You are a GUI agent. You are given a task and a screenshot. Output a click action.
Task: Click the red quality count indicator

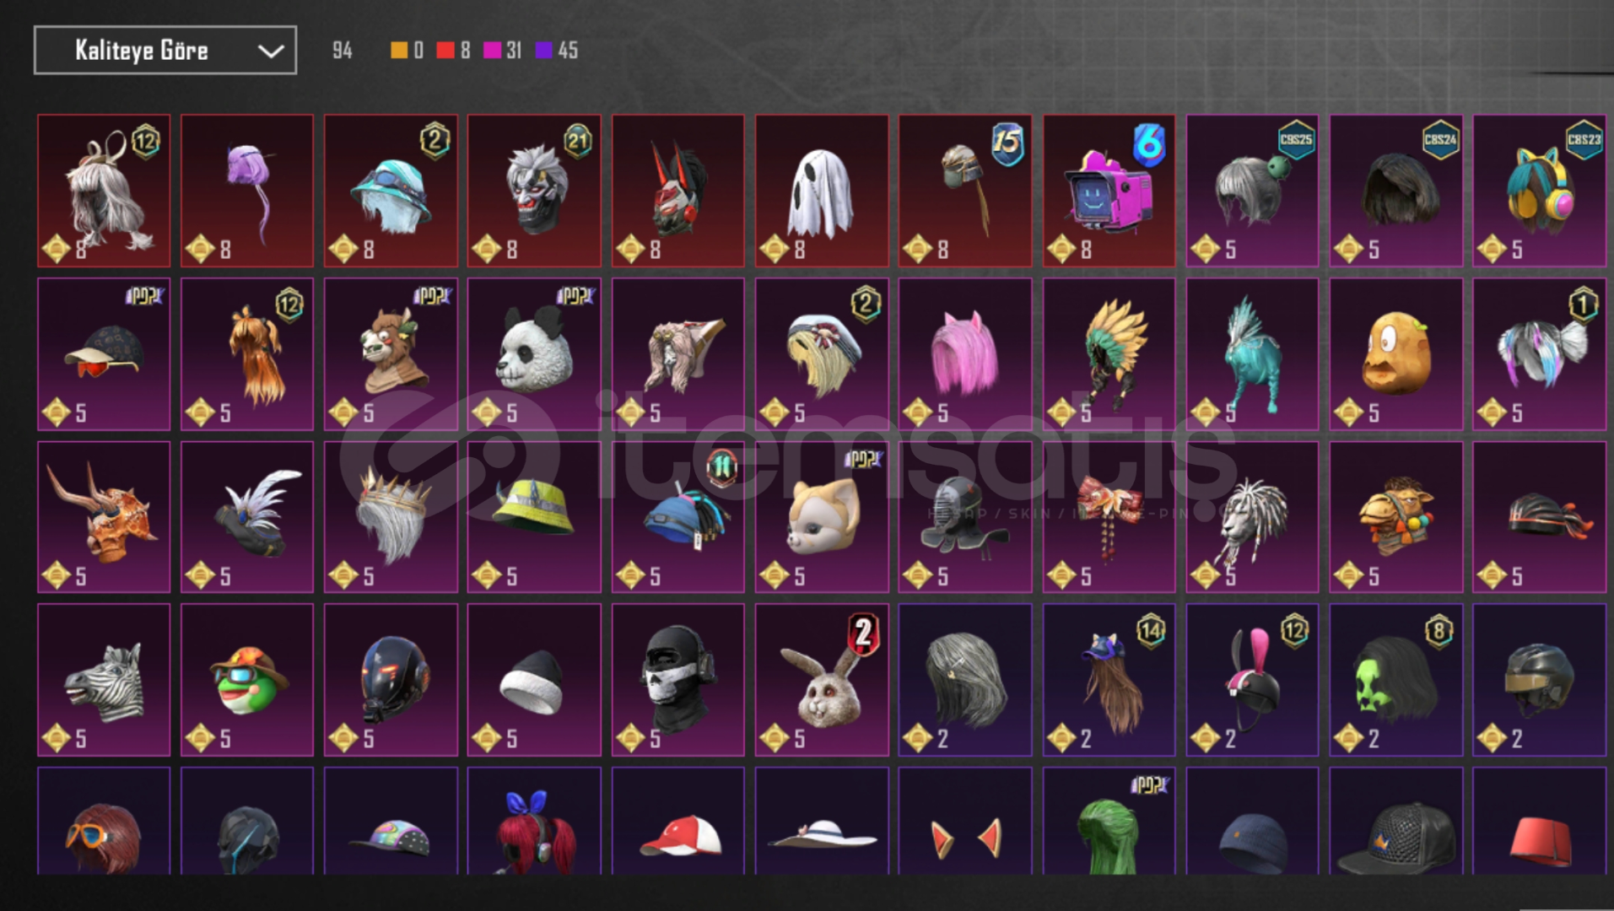click(x=454, y=51)
